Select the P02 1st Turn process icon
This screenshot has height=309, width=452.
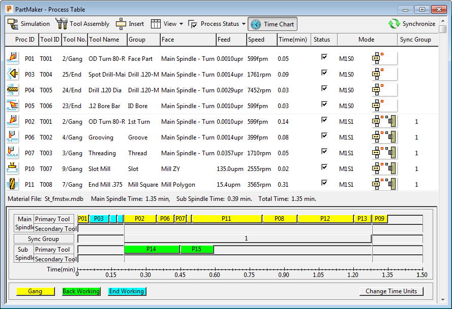12,121
